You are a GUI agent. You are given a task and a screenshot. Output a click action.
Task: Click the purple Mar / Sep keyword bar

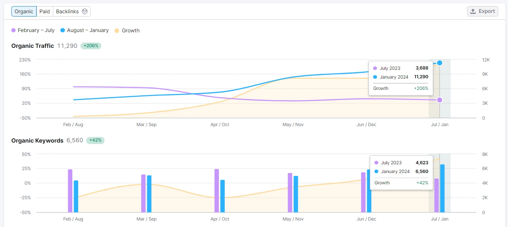tap(143, 193)
